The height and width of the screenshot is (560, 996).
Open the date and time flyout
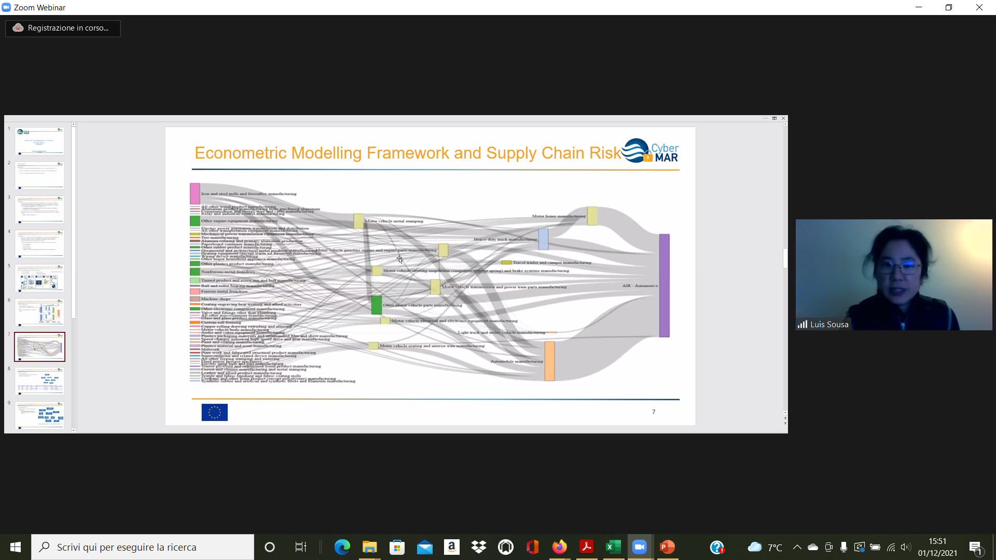pyautogui.click(x=937, y=547)
